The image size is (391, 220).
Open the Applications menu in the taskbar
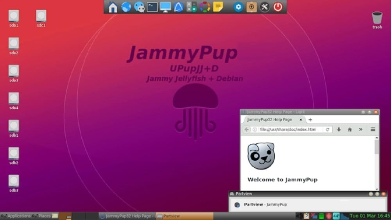(x=16, y=216)
